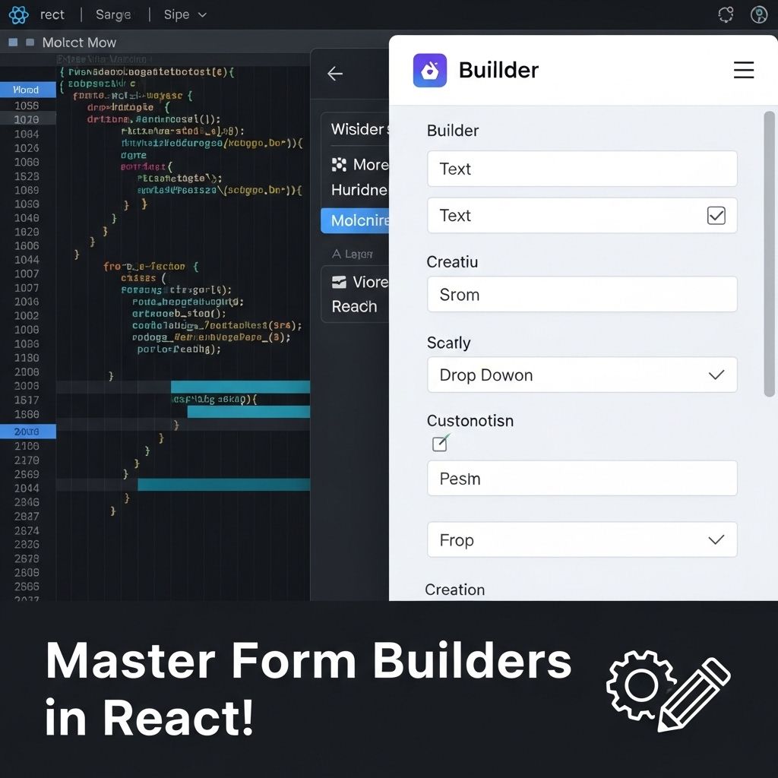Click the grid icon next to More
The width and height of the screenshot is (778, 778).
pos(339,164)
